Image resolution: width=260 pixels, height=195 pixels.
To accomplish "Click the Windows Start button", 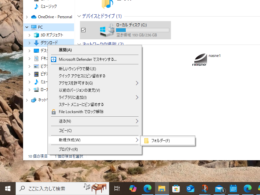I will [7, 188].
